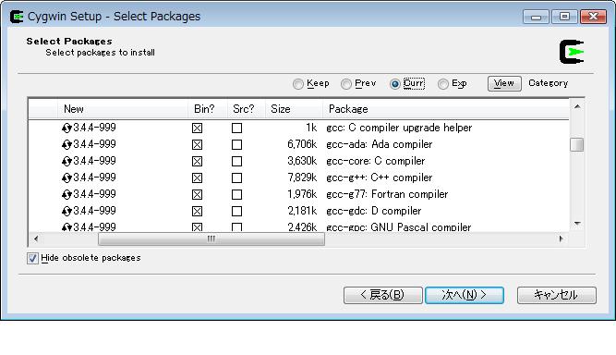The image size is (616, 355).
Task: Toggle Bin checkbox for gcc-g77 package
Action: point(198,194)
